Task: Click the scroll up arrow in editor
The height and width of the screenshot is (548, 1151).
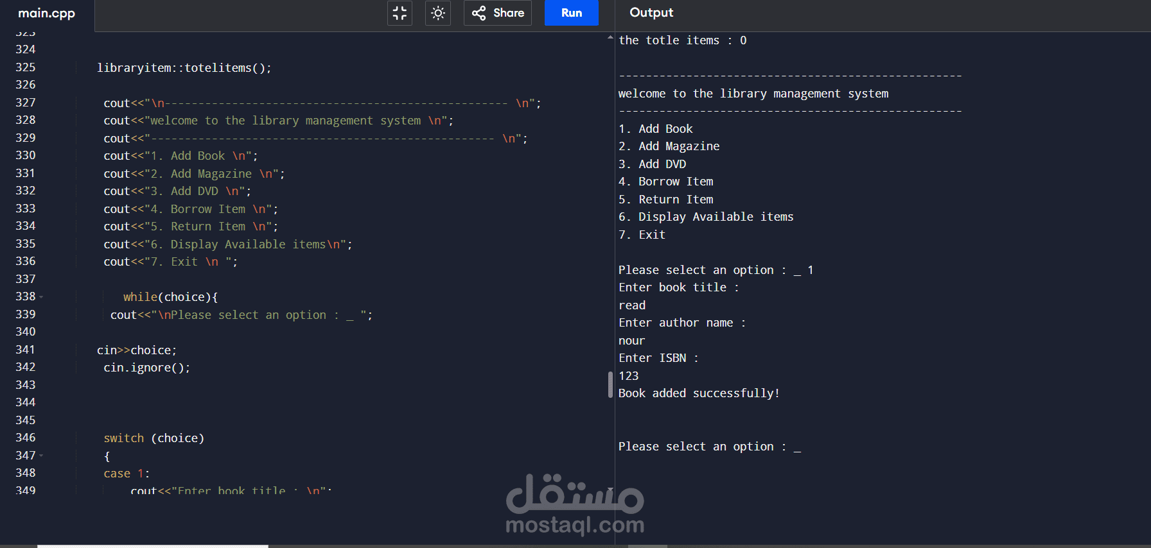Action: (x=610, y=38)
